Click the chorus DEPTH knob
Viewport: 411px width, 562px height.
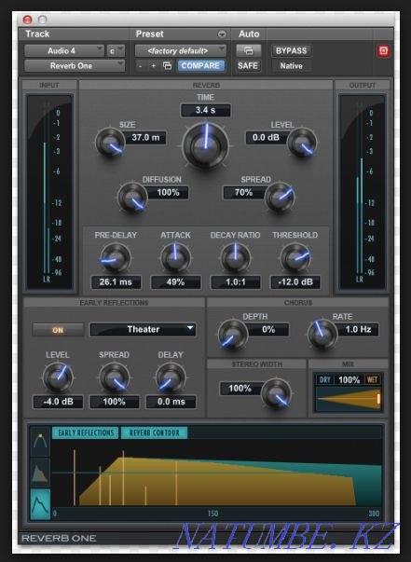(x=233, y=335)
